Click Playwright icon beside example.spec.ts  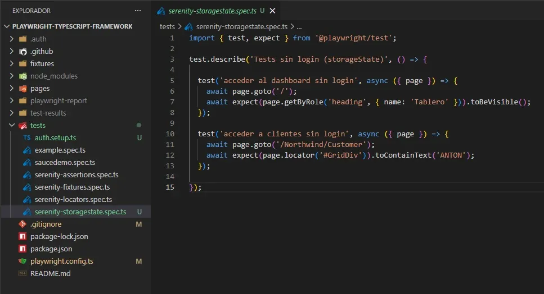click(x=27, y=150)
